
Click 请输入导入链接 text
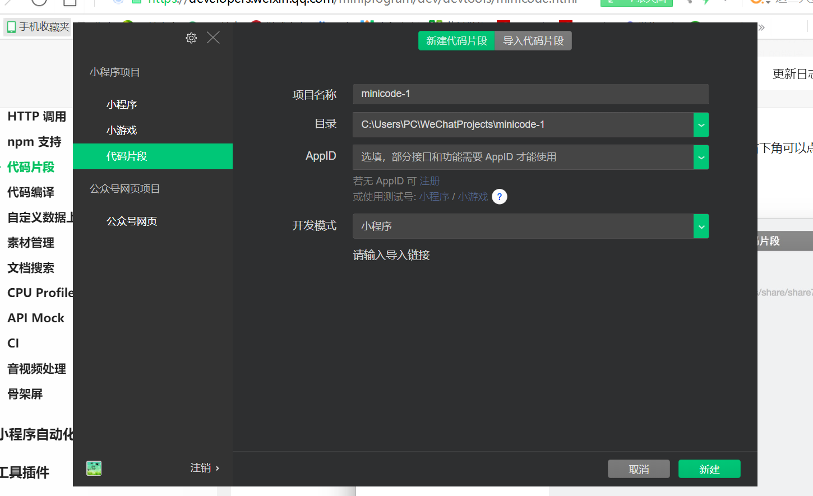(x=391, y=256)
